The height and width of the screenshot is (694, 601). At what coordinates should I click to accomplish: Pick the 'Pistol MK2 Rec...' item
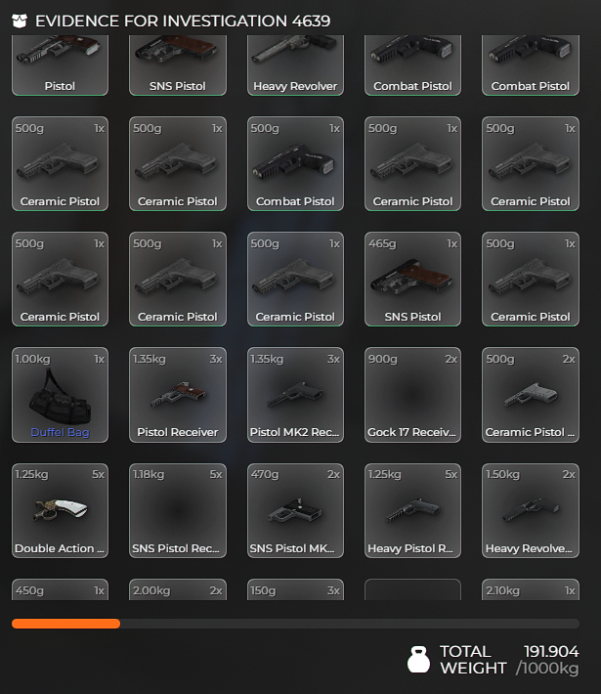[295, 395]
